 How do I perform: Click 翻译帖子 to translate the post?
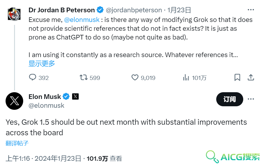pos(17,143)
